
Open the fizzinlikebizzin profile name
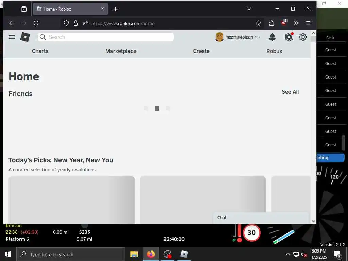pos(240,37)
